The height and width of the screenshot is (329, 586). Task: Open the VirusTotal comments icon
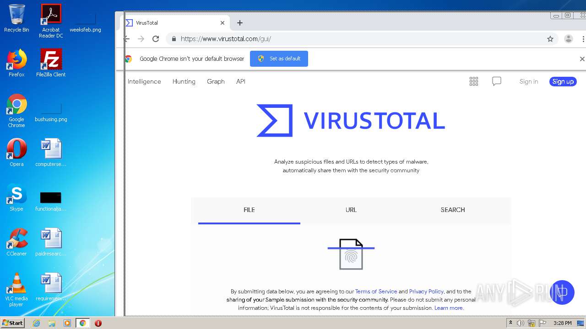pyautogui.click(x=497, y=81)
